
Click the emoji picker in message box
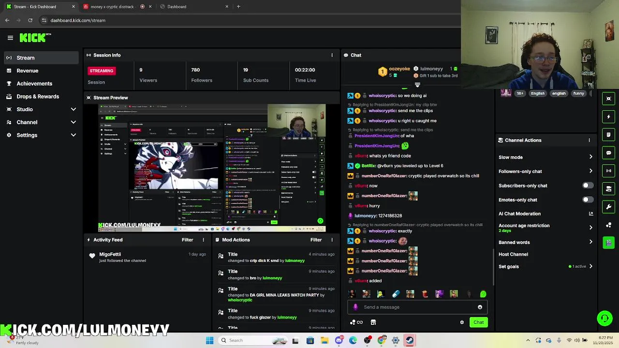[480, 307]
